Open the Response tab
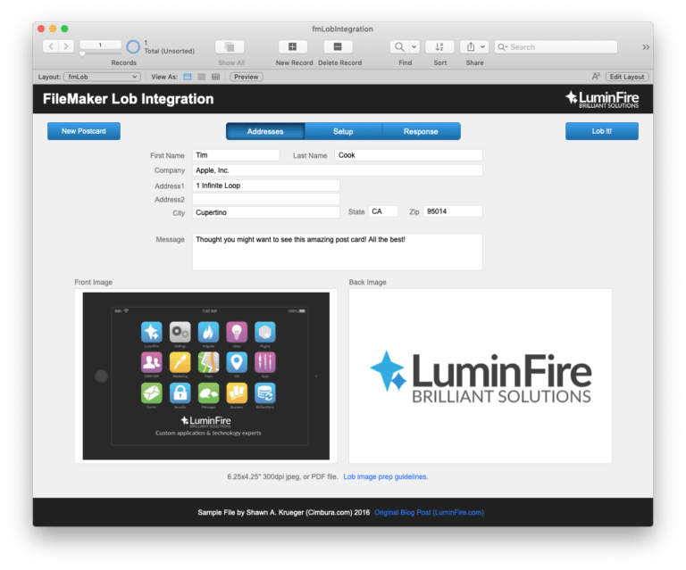This screenshot has height=570, width=686. (421, 131)
